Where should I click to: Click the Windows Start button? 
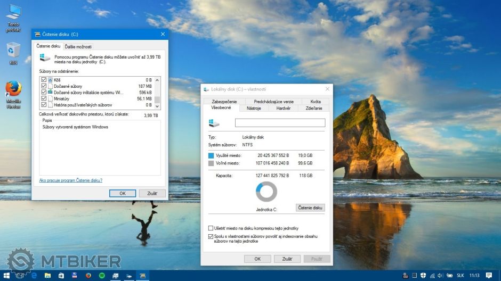(x=6, y=275)
